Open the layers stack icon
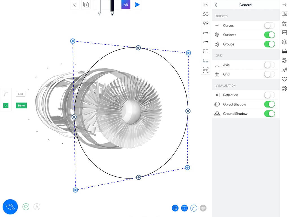289x217 pixels. (x=284, y=42)
